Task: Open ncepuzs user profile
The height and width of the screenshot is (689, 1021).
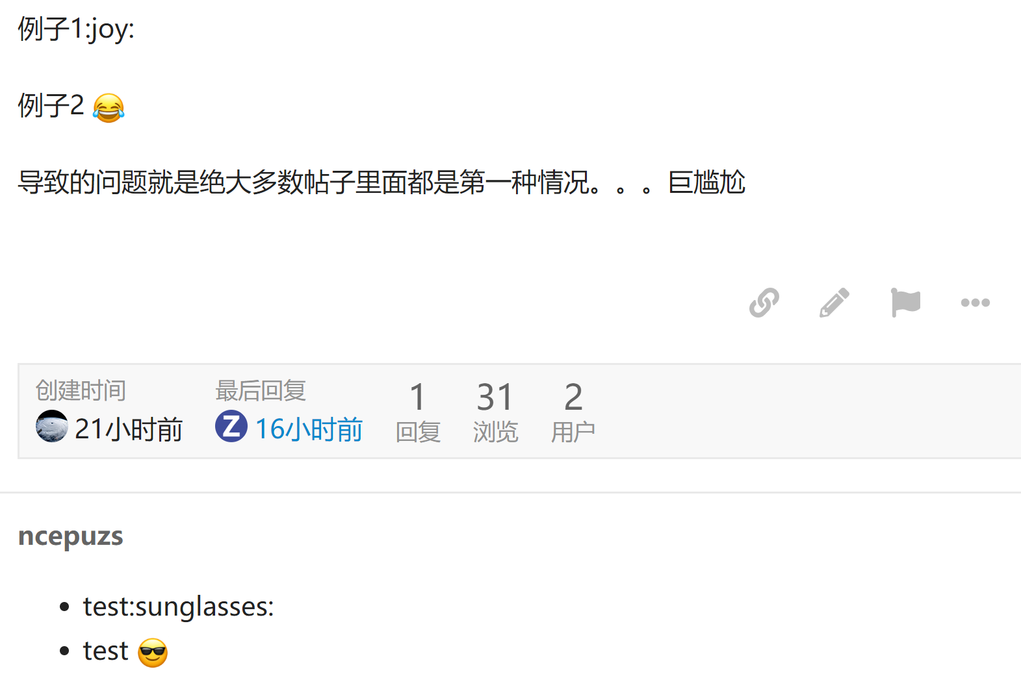Action: point(70,537)
